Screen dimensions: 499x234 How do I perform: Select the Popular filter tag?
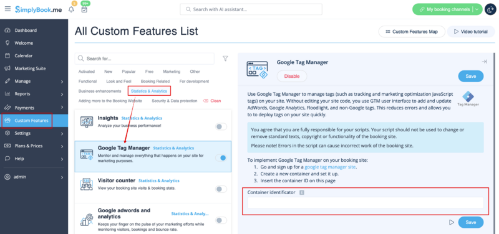coord(128,72)
